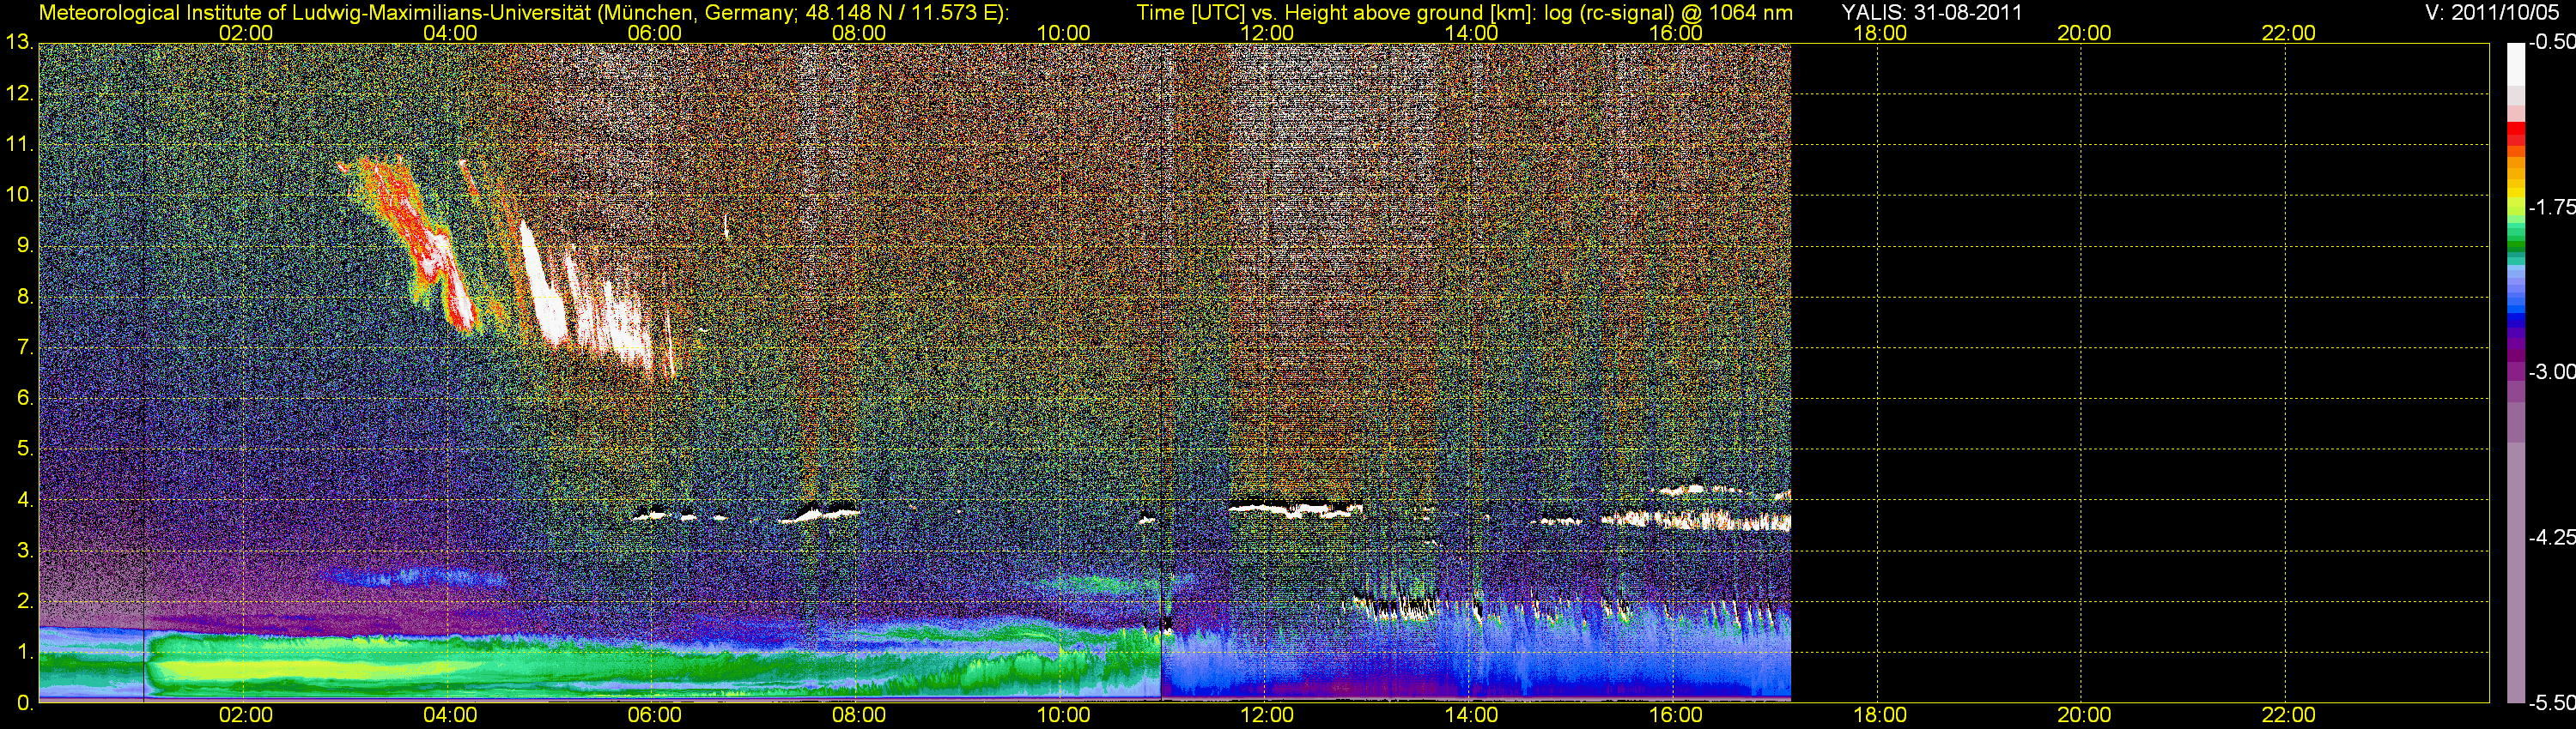This screenshot has width=2576, height=729.
Task: Click the 10. height axis label
Action: (20, 195)
